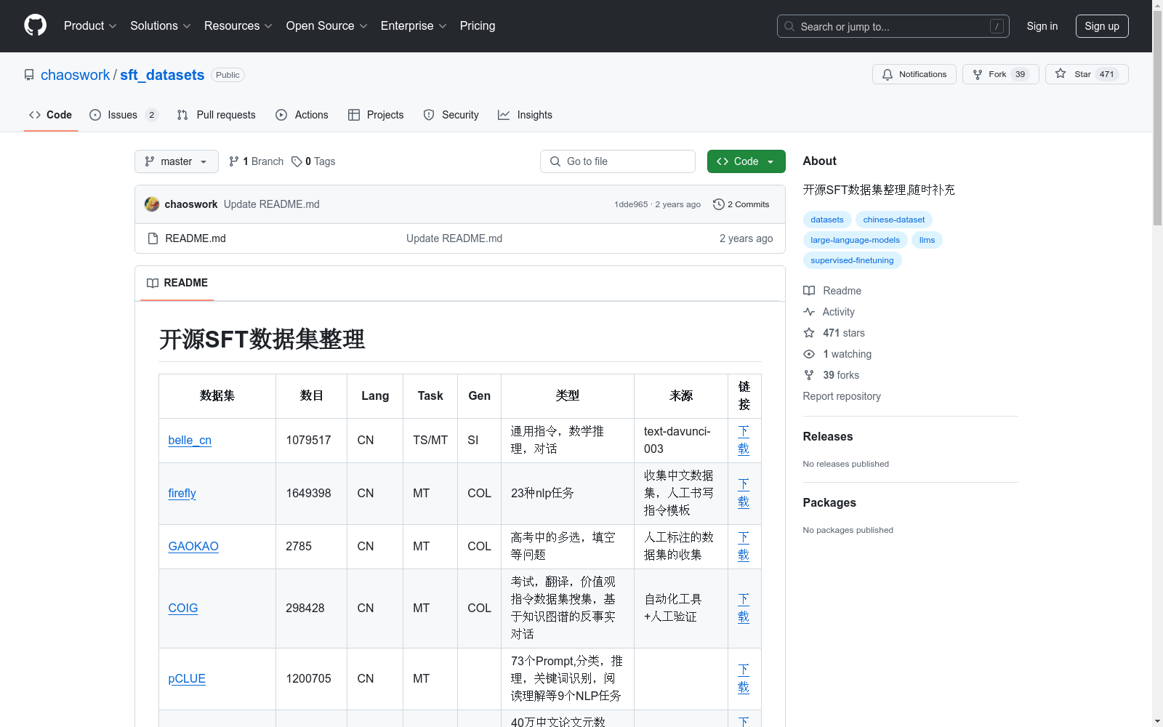Star the sft_datasets repository
The image size is (1163, 727).
pos(1086,74)
